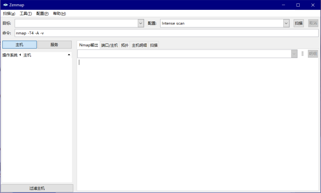The image size is (321, 193).
Task: Minimize the Zenmap window
Action: click(283, 5)
